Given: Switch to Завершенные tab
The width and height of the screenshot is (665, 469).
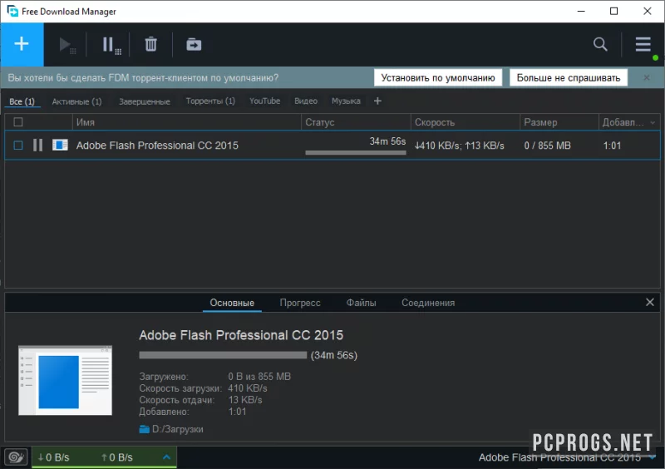Looking at the screenshot, I should [144, 101].
